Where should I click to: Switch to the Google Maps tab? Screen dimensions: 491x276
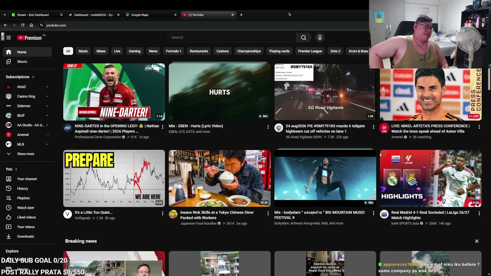tap(151, 15)
